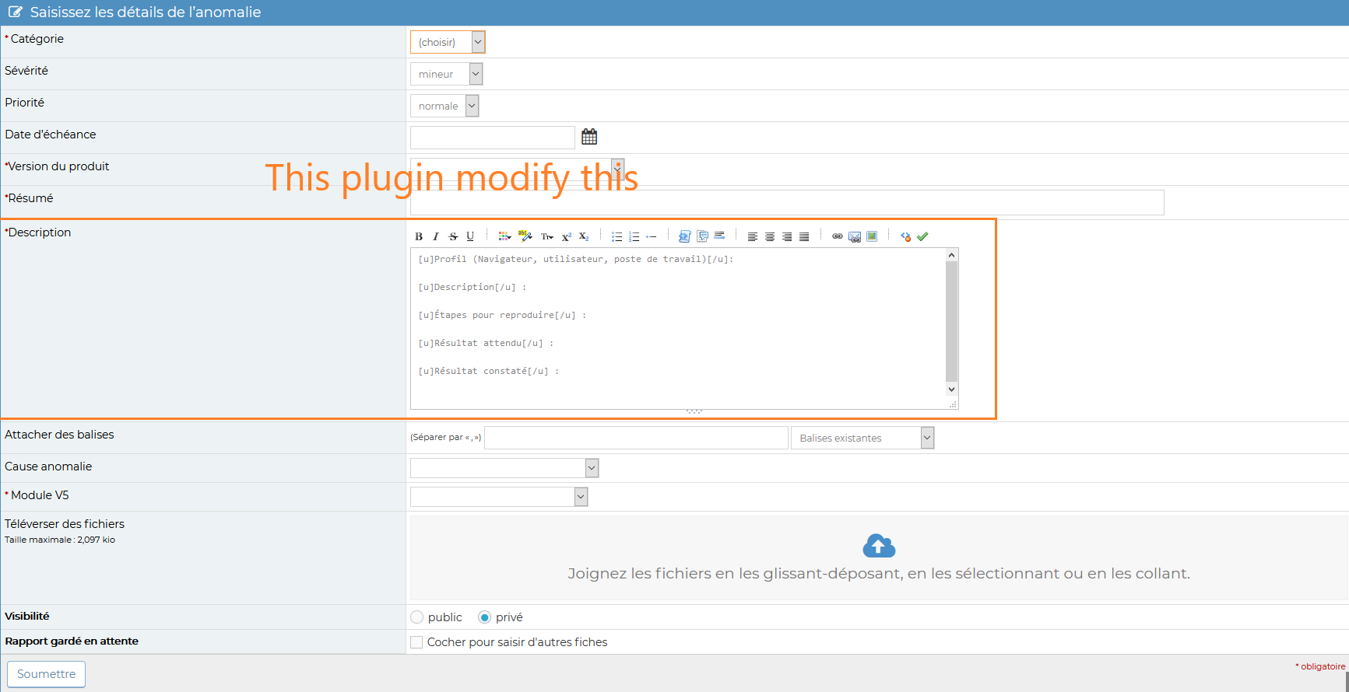
Task: Apply subscript formatting
Action: tap(584, 236)
